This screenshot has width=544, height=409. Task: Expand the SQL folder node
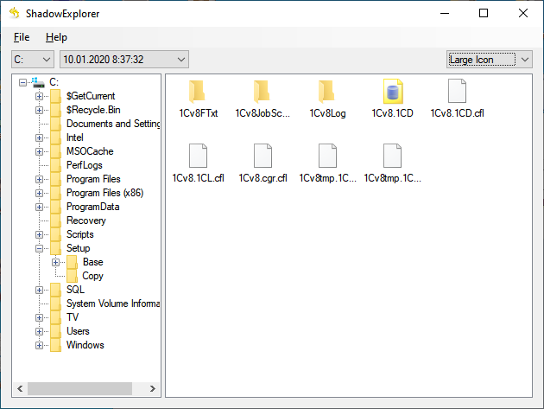[39, 290]
